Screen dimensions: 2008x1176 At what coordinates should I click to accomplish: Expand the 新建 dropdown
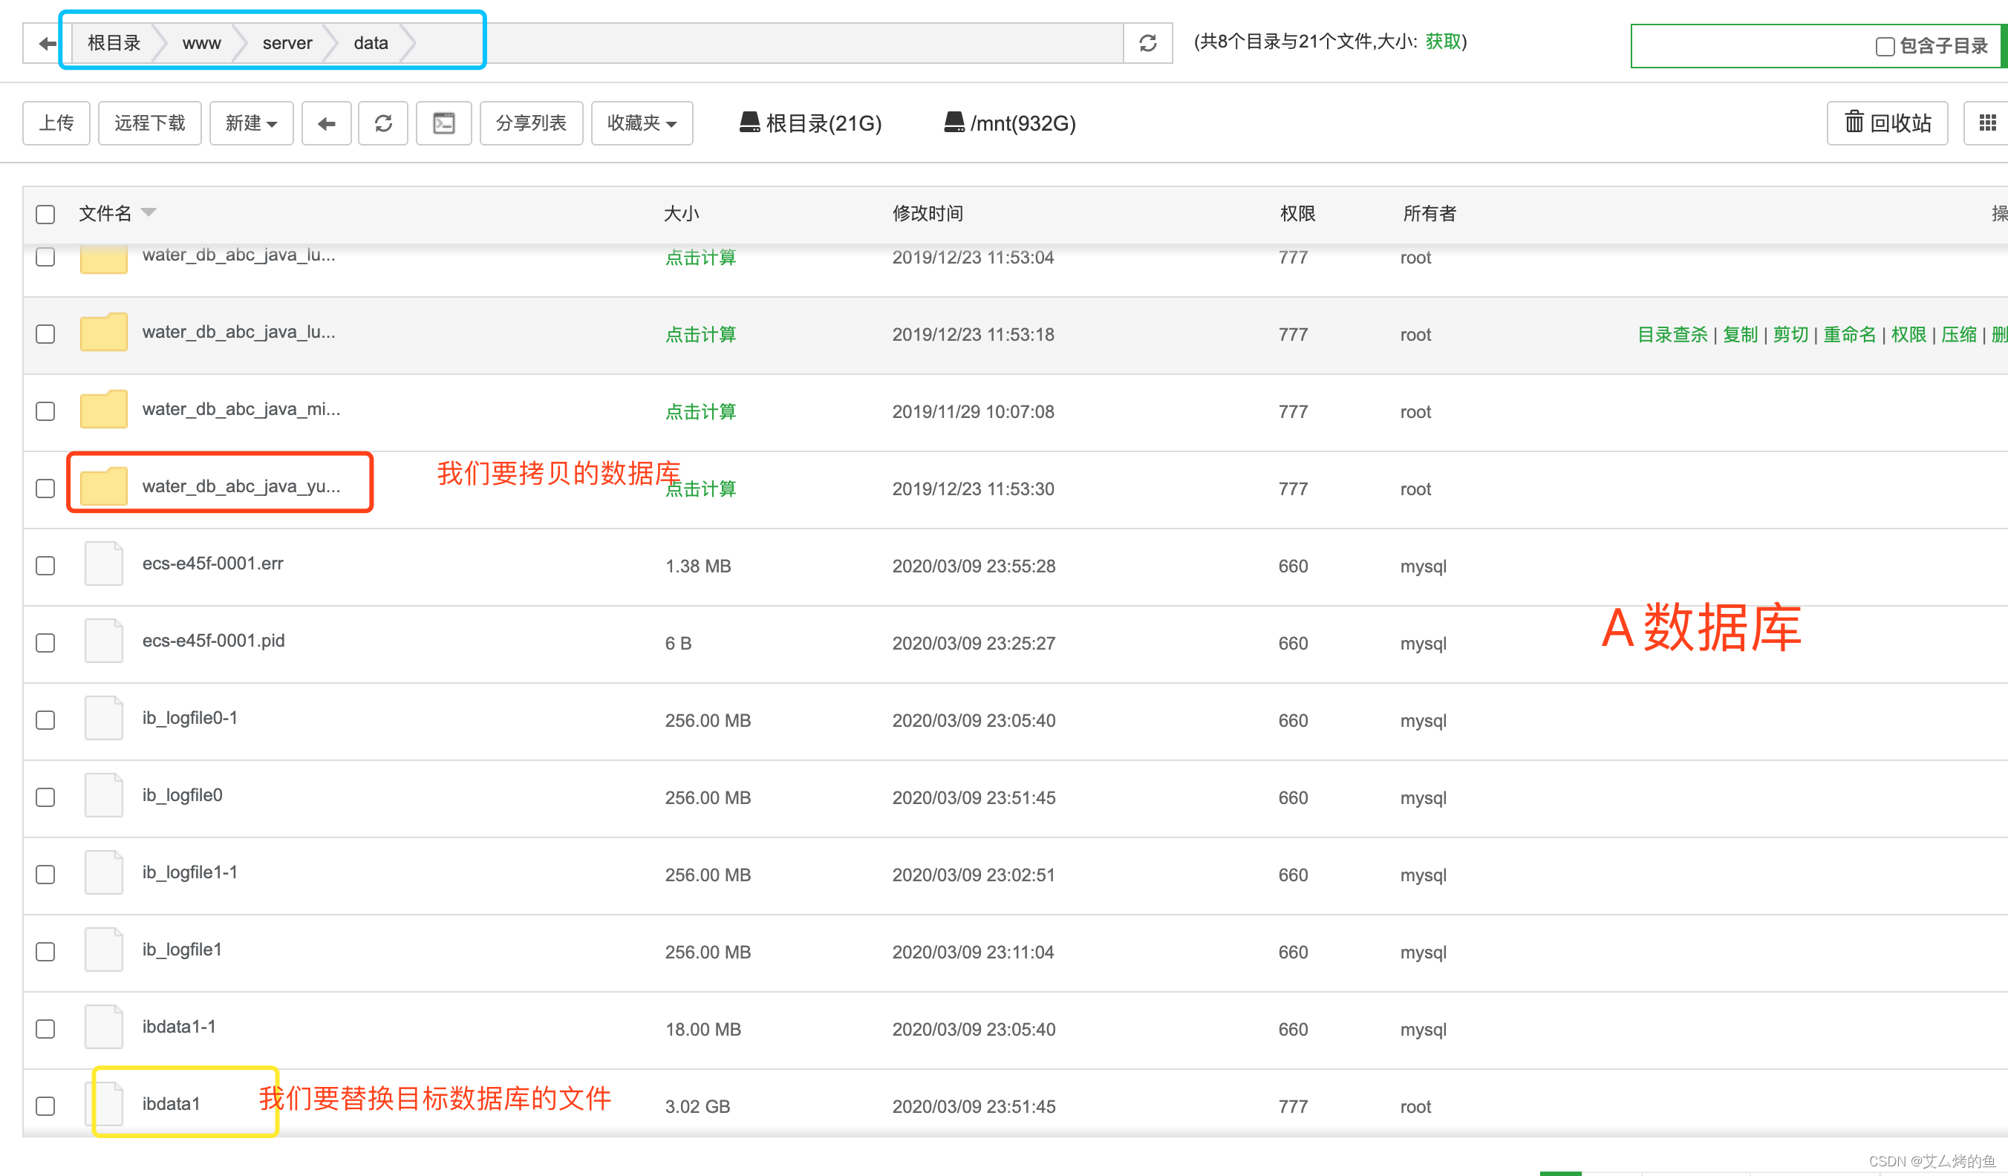click(251, 123)
